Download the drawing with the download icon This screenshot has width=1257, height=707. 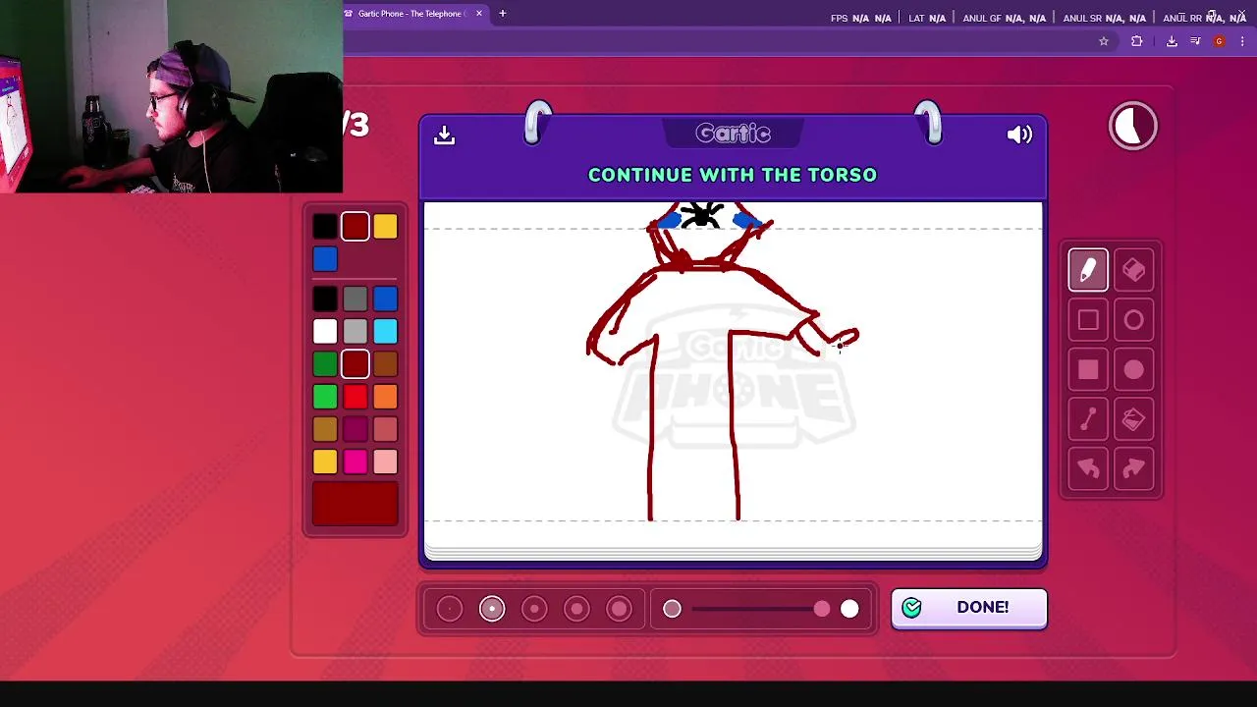tap(444, 136)
